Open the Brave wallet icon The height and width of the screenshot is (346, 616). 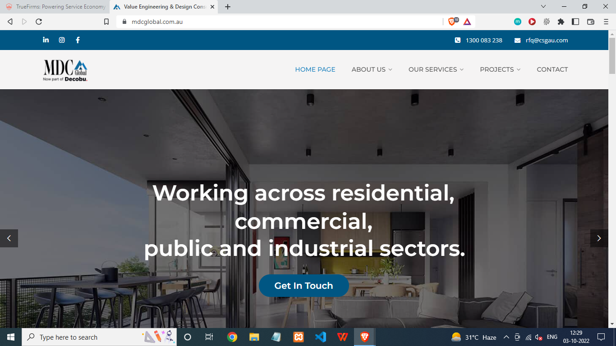click(x=591, y=22)
